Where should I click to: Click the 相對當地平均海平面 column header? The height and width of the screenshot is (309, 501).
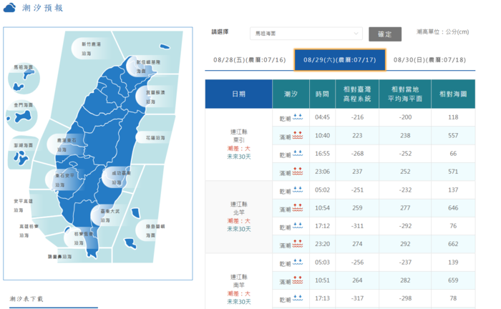[x=405, y=94]
